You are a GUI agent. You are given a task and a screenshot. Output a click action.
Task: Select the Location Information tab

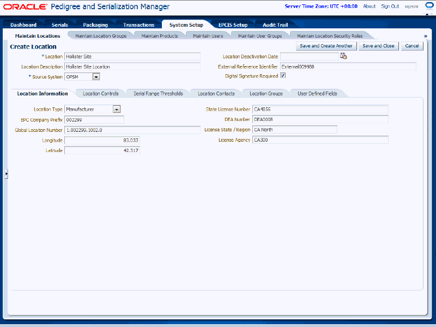tap(43, 93)
